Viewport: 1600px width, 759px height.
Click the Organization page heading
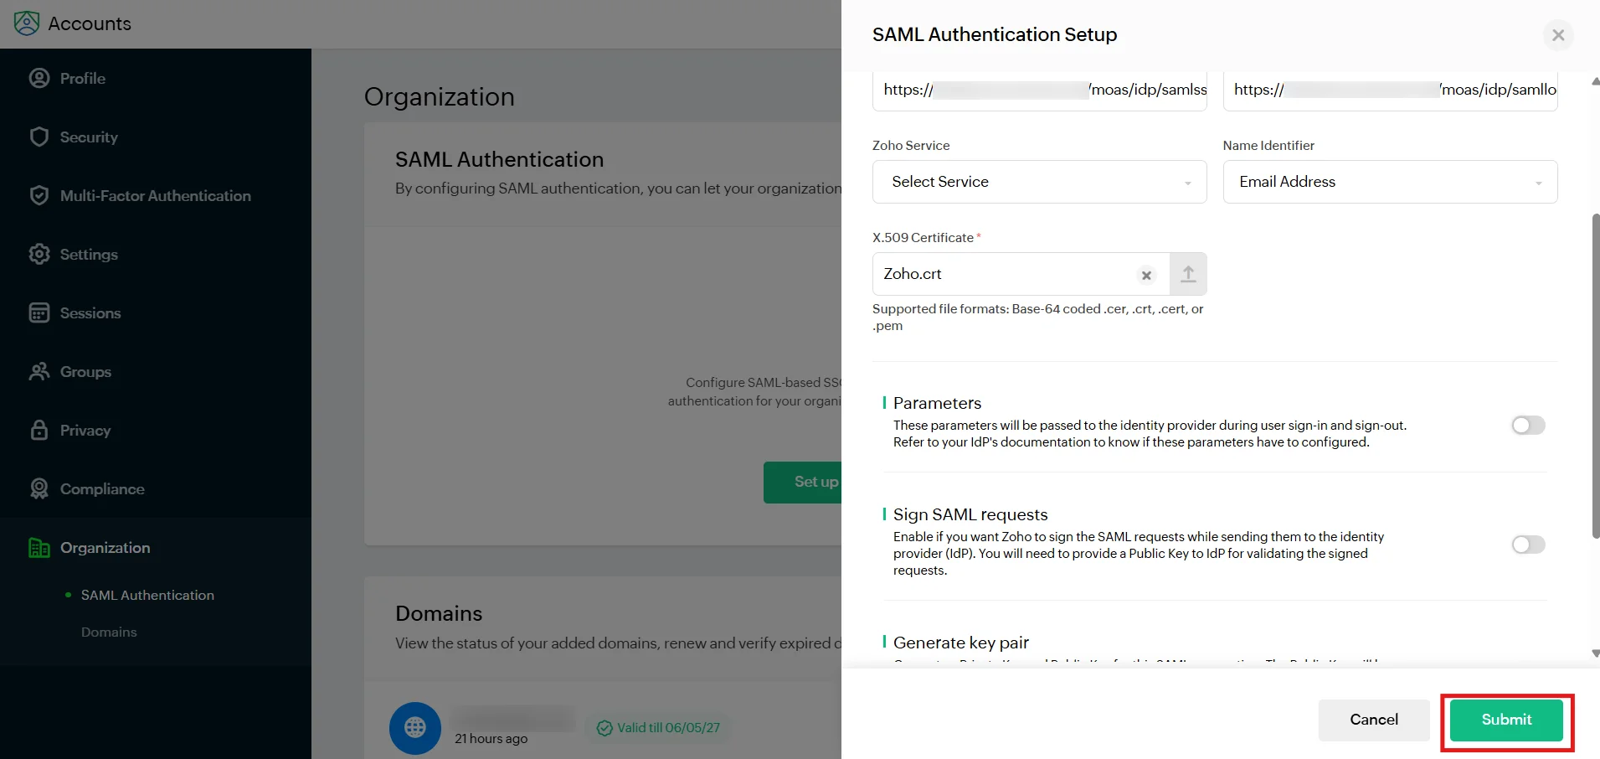click(440, 96)
